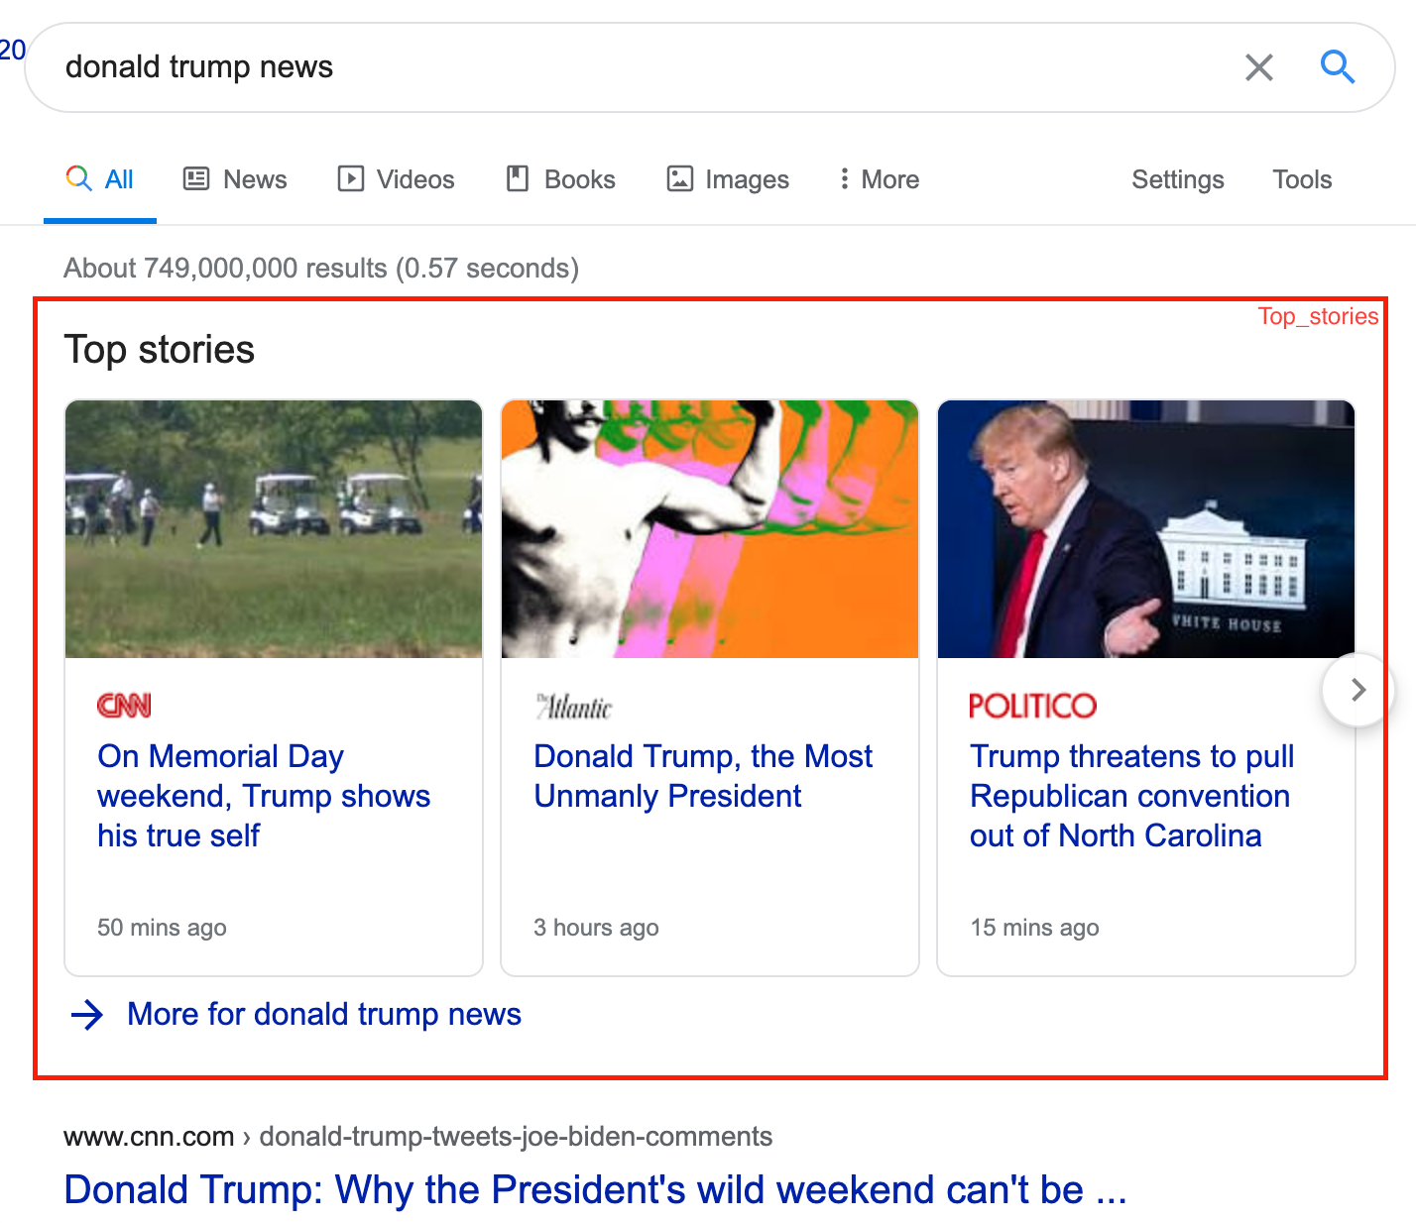Viewport: 1416px width, 1223px height.
Task: Click 'About 749,000,000 results' text
Action: tap(321, 269)
